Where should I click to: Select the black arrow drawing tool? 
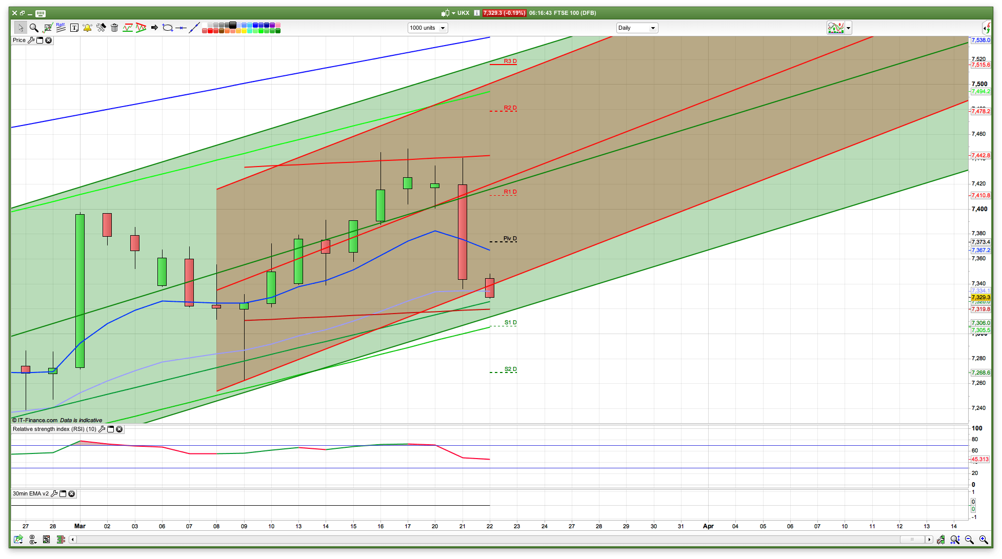click(154, 28)
